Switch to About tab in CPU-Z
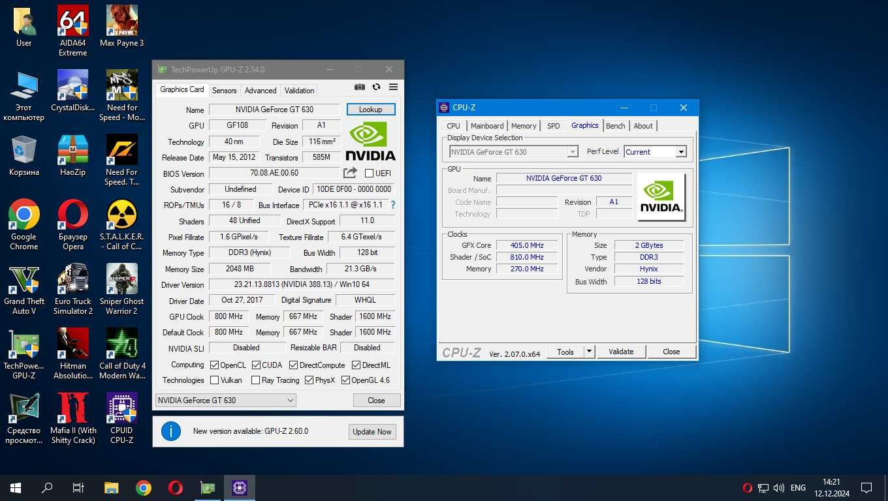888x501 pixels. pyautogui.click(x=643, y=126)
